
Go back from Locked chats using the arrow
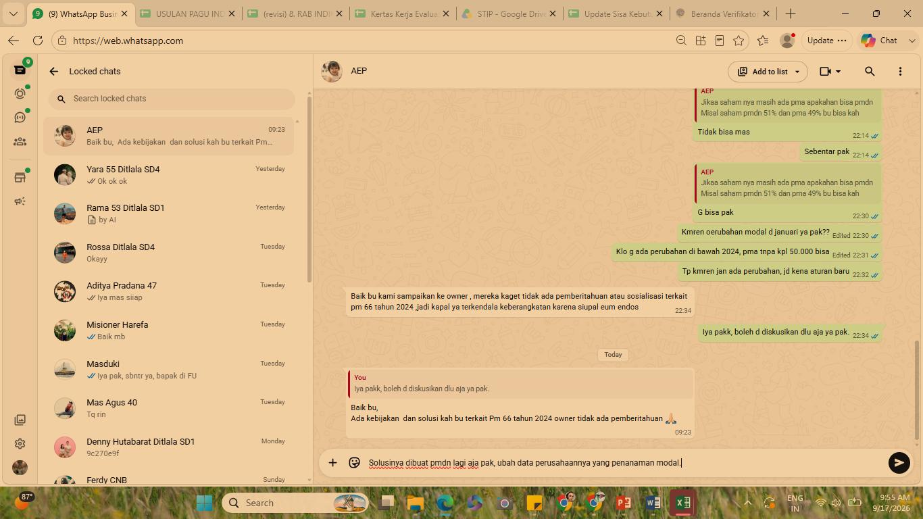click(x=54, y=71)
